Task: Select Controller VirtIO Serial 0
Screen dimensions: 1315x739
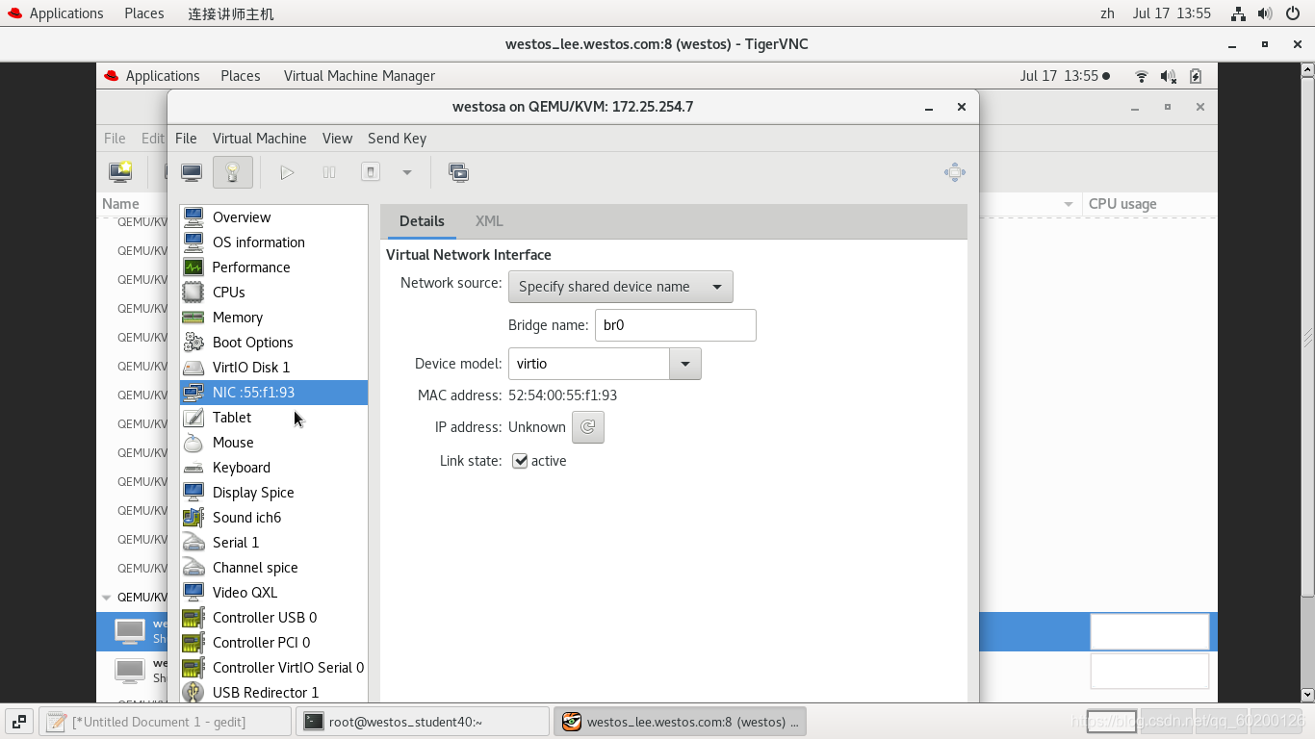Action: point(273,668)
